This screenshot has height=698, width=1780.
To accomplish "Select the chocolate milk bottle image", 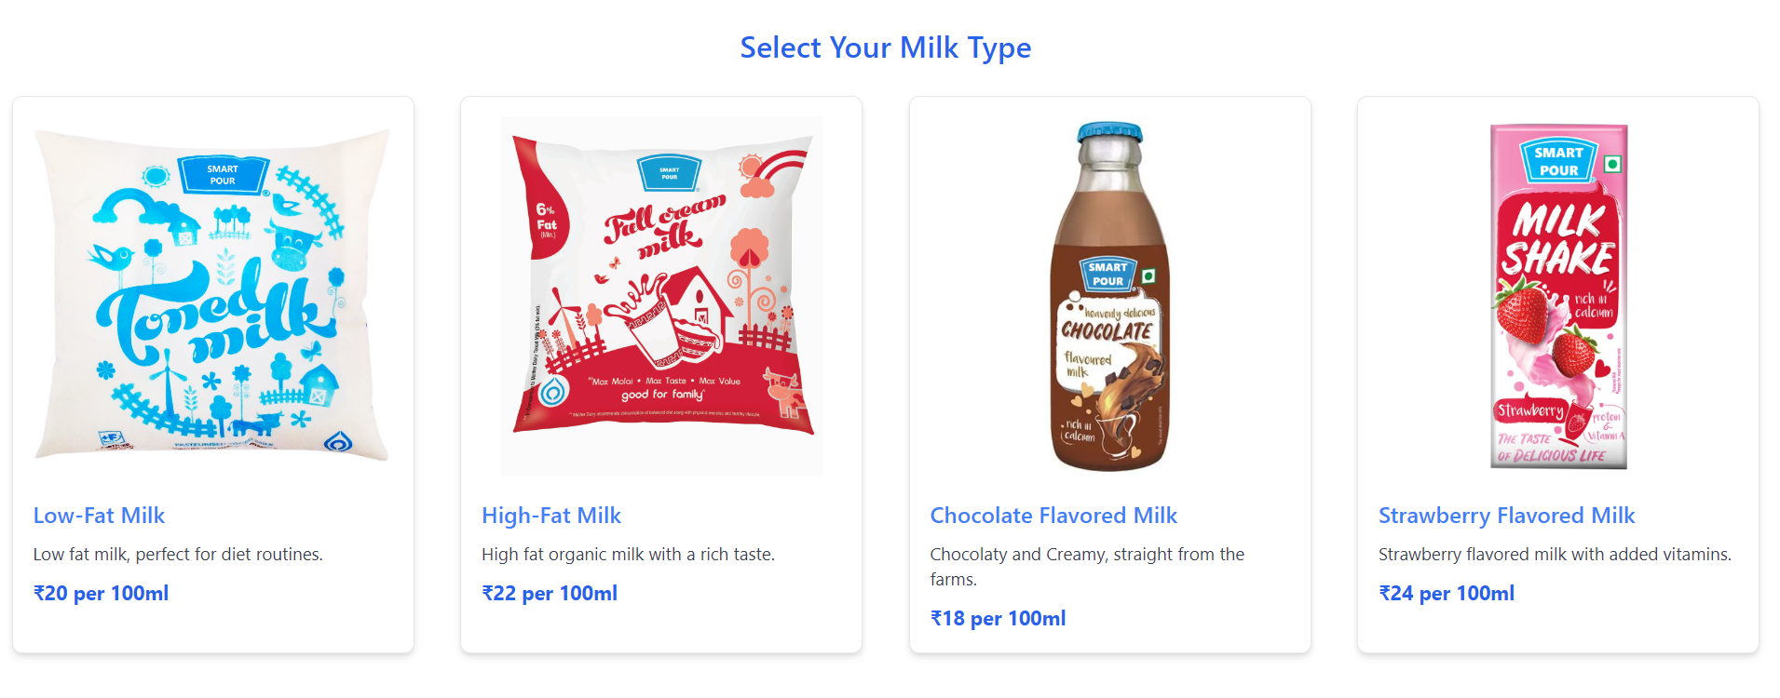I will pyautogui.click(x=1109, y=296).
